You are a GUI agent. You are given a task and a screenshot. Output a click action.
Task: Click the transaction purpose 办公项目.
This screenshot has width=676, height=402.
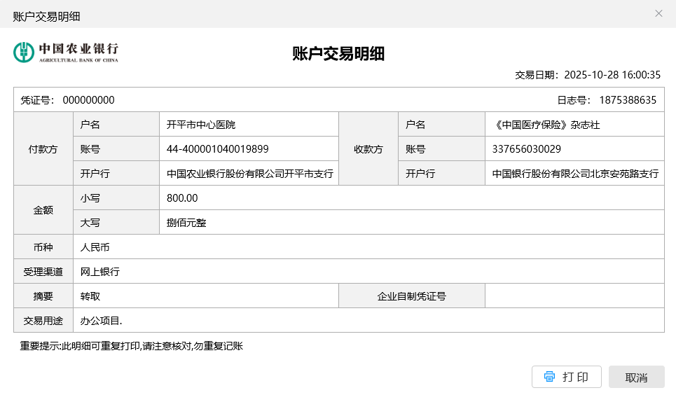[x=101, y=321]
